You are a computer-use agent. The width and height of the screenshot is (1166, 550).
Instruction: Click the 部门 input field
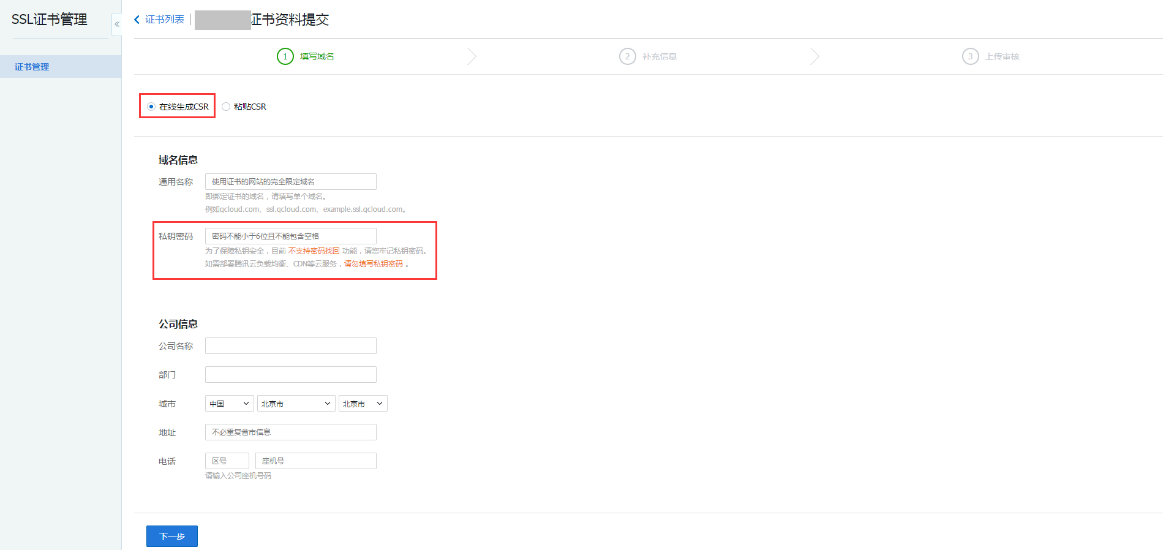(290, 375)
